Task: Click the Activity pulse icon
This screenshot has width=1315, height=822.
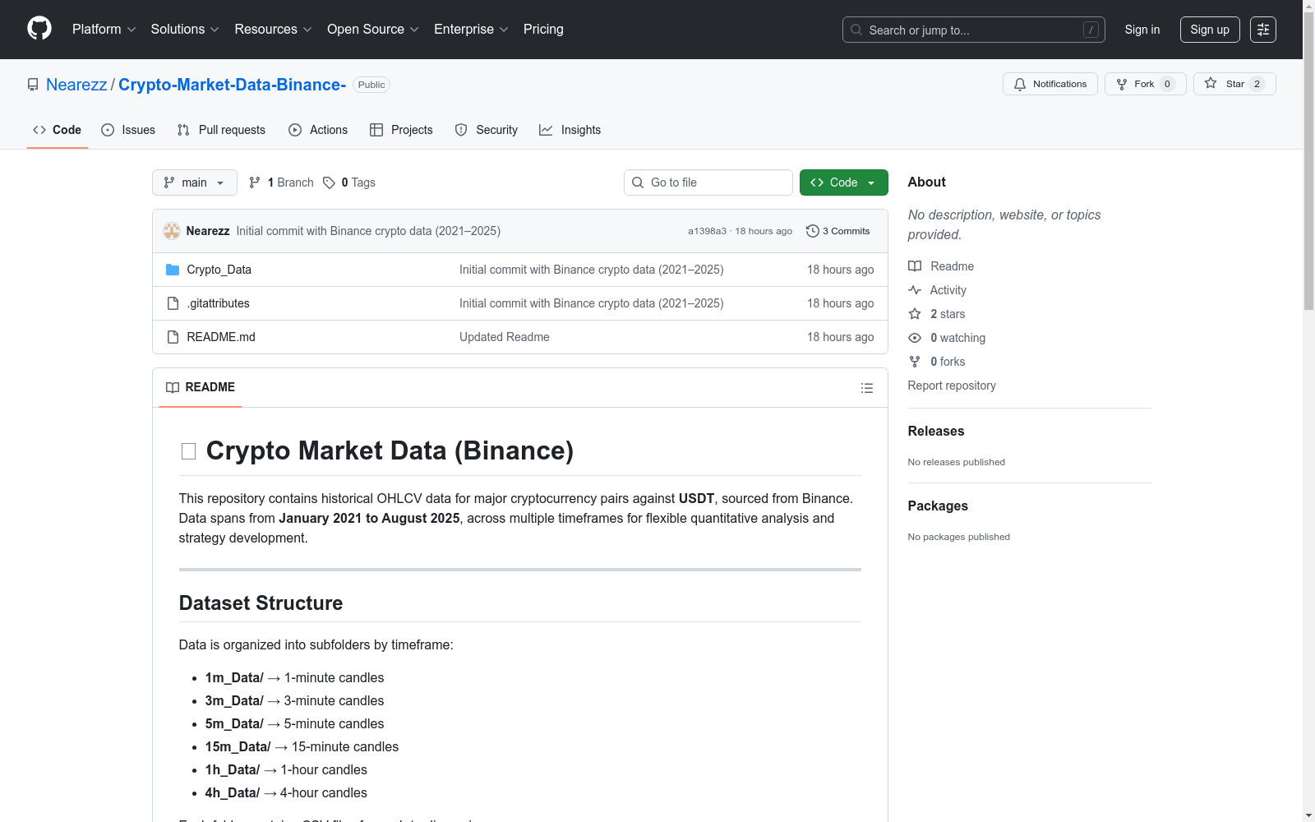Action: point(915,290)
